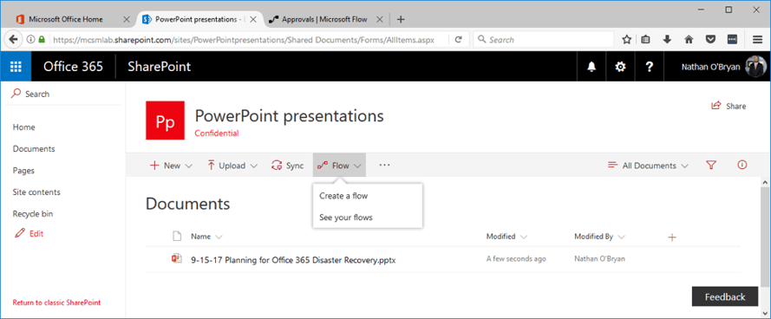Open the settings gear in SharePoint header

(x=621, y=68)
